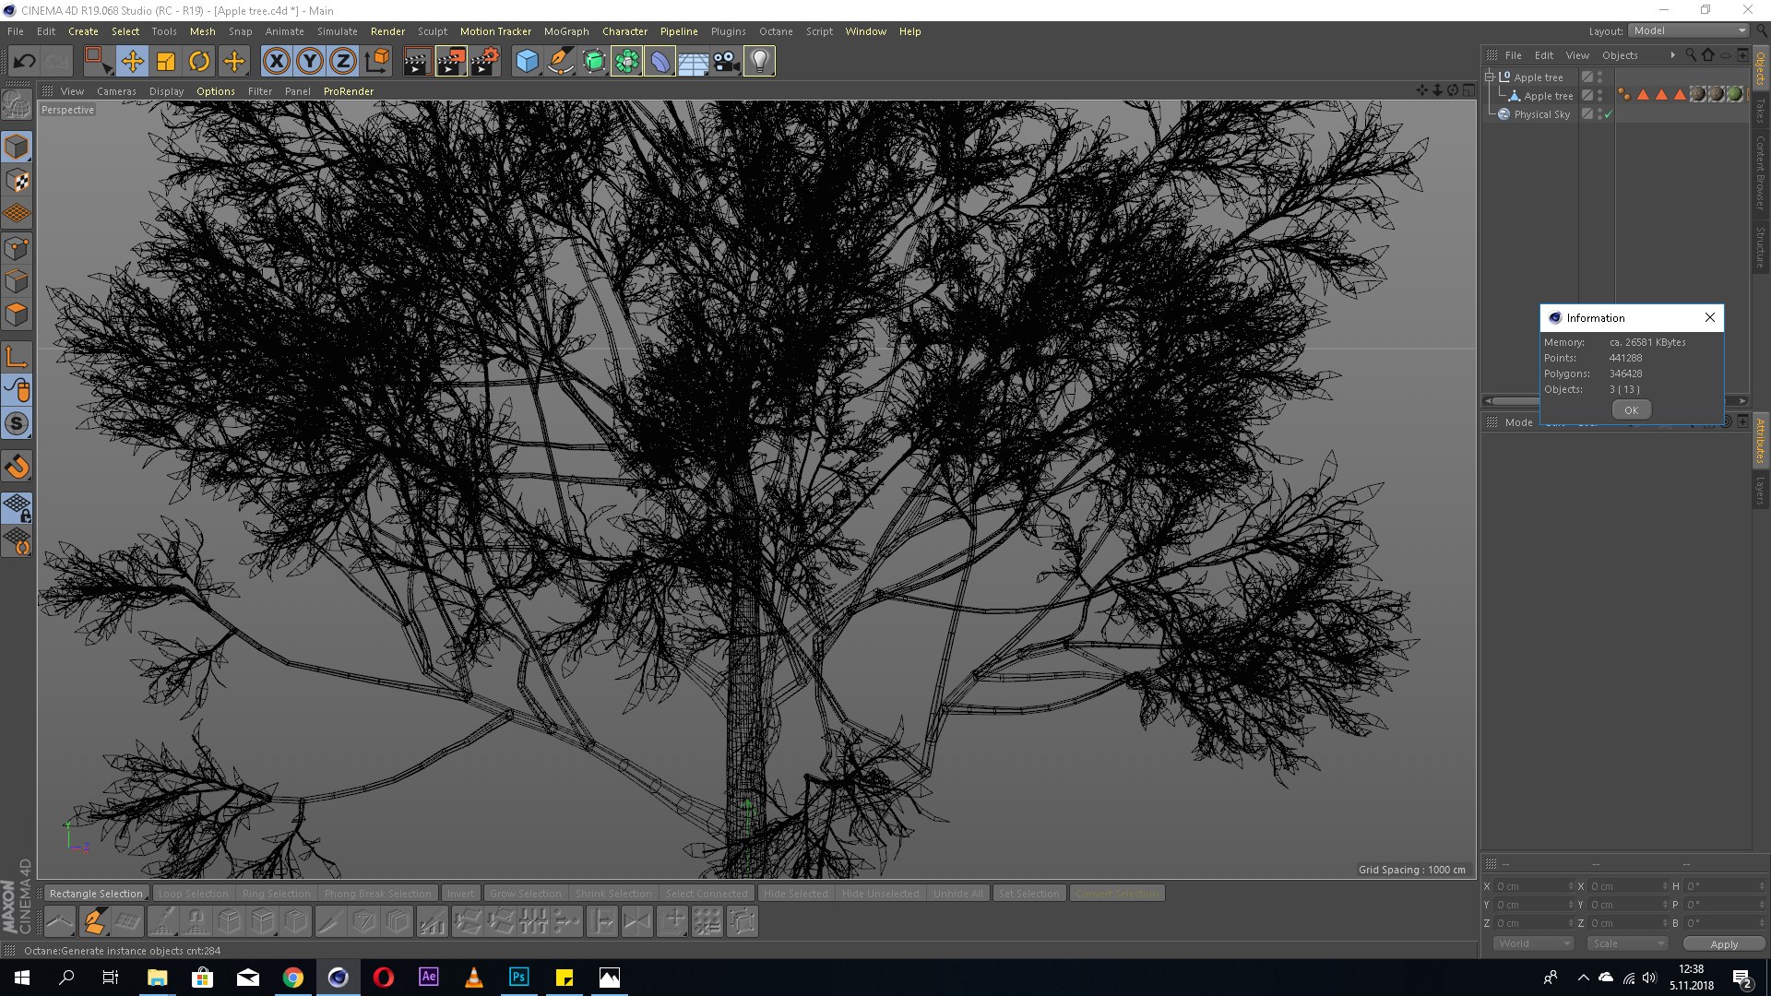Click the green Array modeling icon
The height and width of the screenshot is (996, 1771).
[627, 62]
